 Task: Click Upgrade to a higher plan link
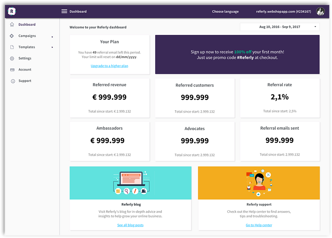point(110,66)
